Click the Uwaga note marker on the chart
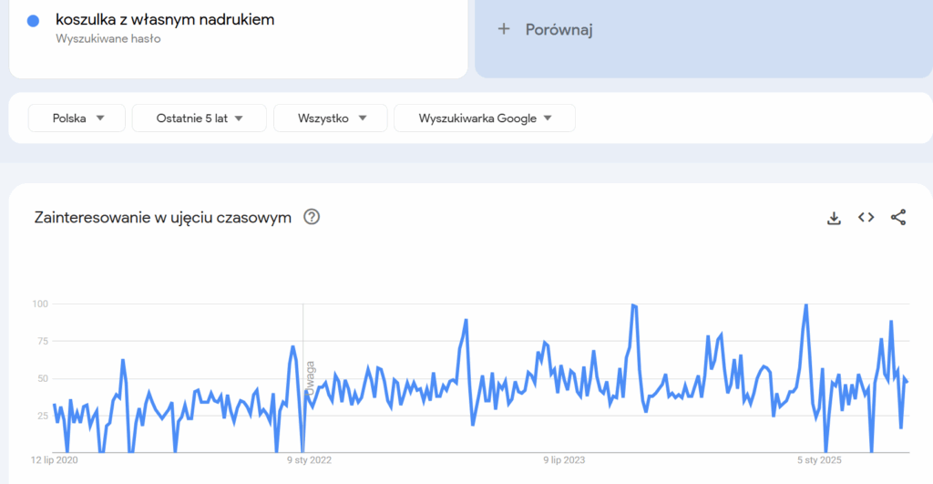This screenshot has height=484, width=933. [310, 378]
